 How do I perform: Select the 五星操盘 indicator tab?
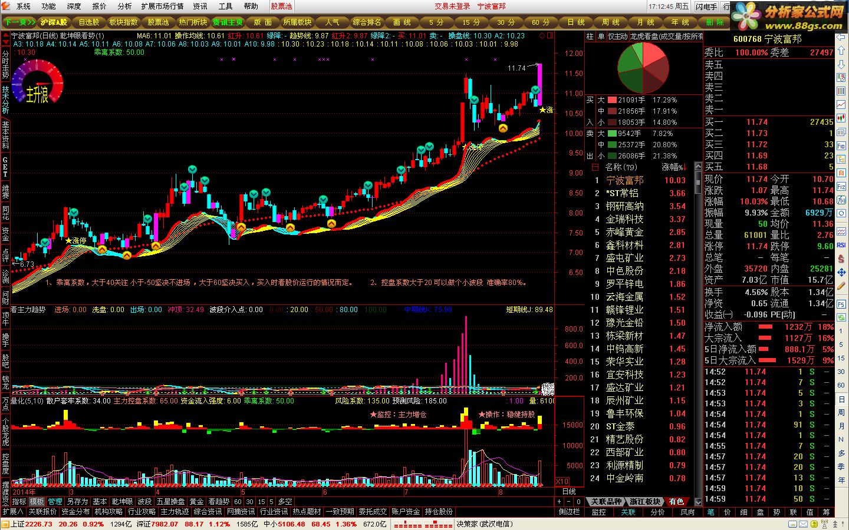[171, 502]
